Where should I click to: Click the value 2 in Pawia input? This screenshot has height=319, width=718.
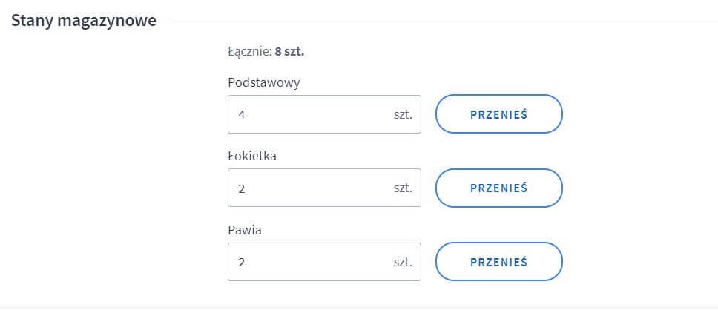[242, 263]
